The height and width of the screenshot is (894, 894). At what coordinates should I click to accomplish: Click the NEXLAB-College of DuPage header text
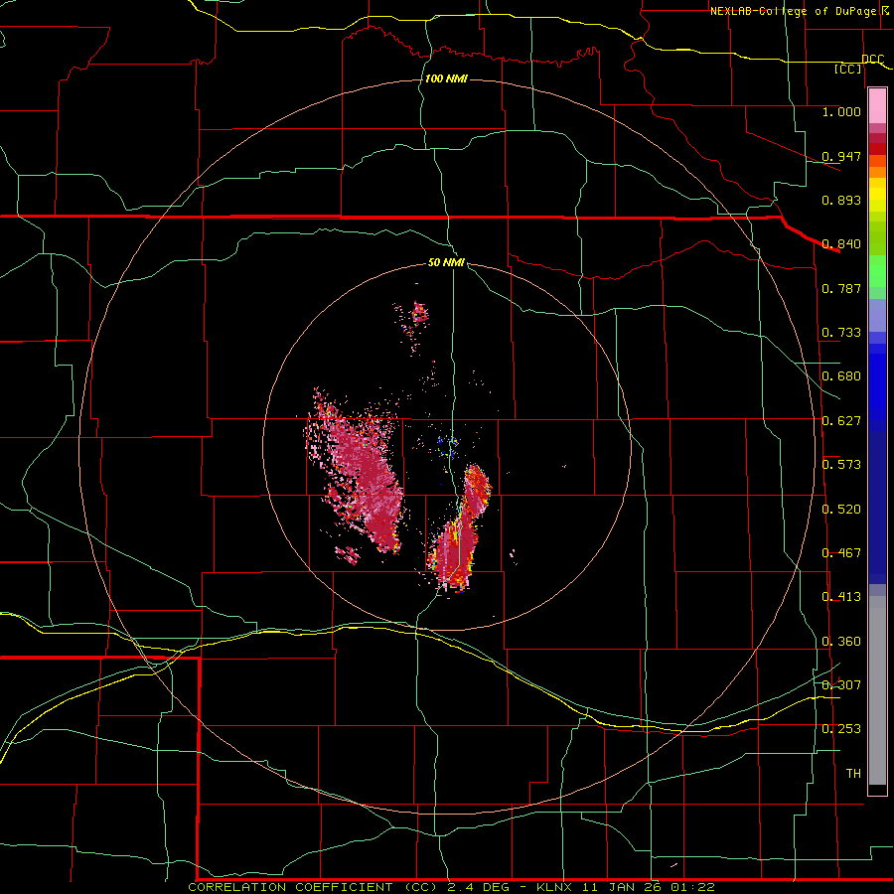pos(797,11)
